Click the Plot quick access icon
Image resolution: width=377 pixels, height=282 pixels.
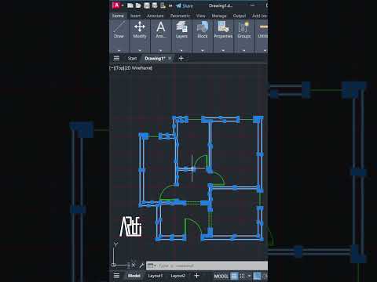[163, 5]
